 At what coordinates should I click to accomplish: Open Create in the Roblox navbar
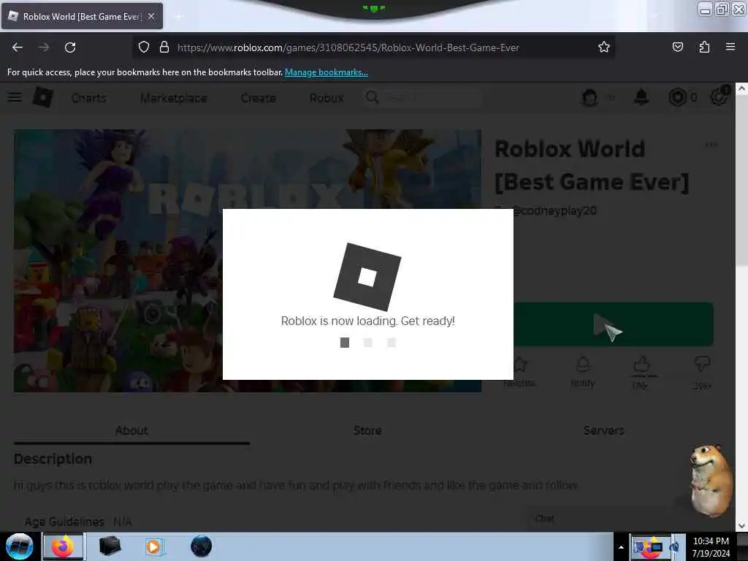pos(258,98)
